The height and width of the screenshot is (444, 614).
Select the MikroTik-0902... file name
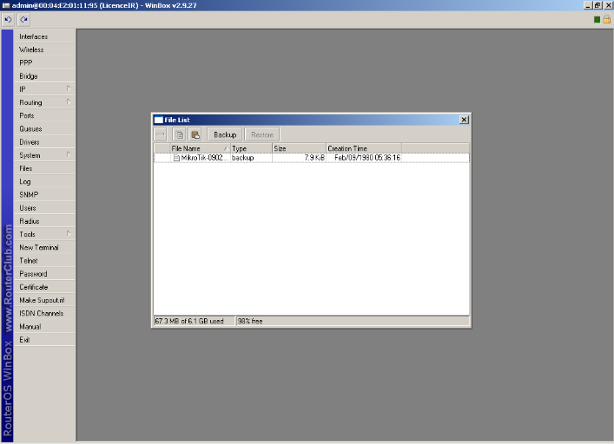[203, 158]
